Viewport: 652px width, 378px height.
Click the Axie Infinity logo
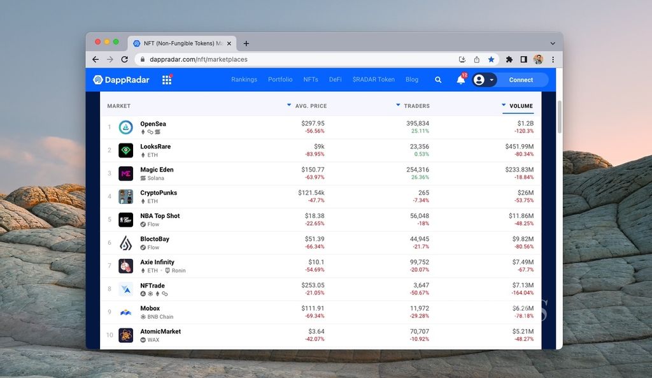[x=125, y=266]
